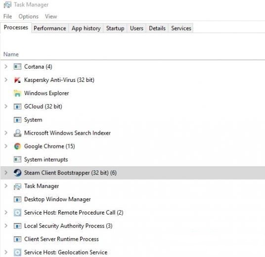
Task: Expand the GCloud (32 bit) group
Action: coord(6,106)
